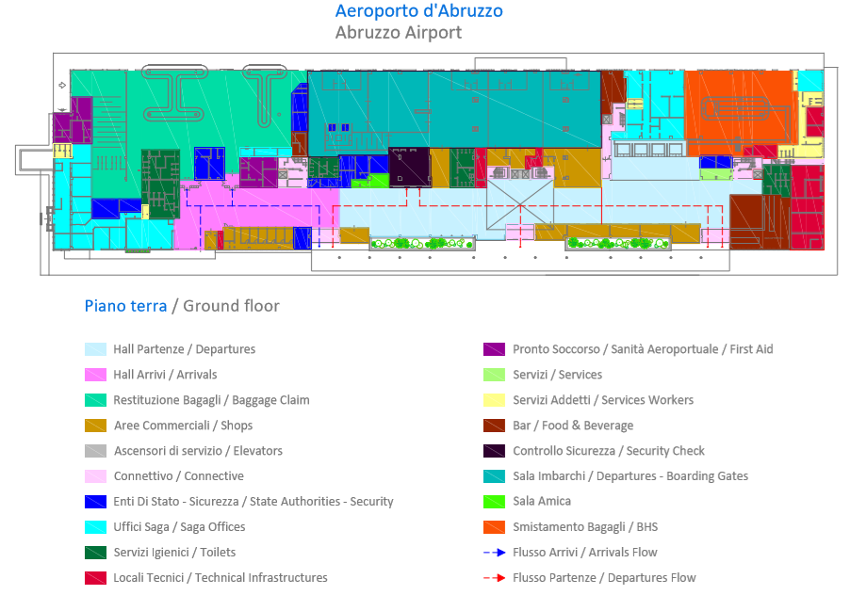Click the Departures - Boarding Gates label
Screen dimensions: 851x595
[x=630, y=476]
